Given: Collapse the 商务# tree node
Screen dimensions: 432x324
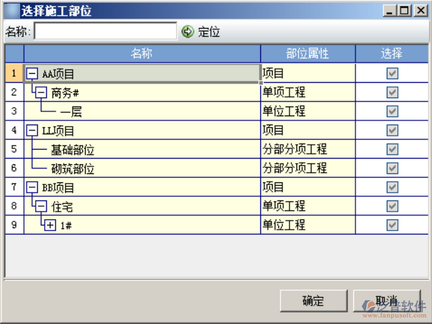Looking at the screenshot, I should pos(41,93).
